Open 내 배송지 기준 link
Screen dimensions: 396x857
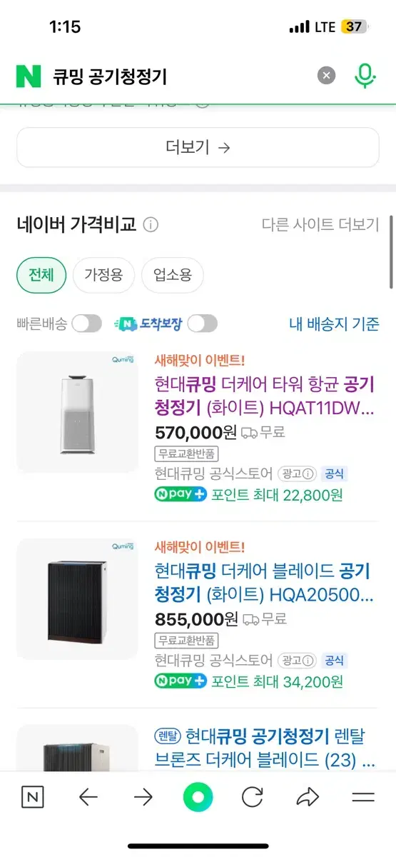pyautogui.click(x=334, y=324)
